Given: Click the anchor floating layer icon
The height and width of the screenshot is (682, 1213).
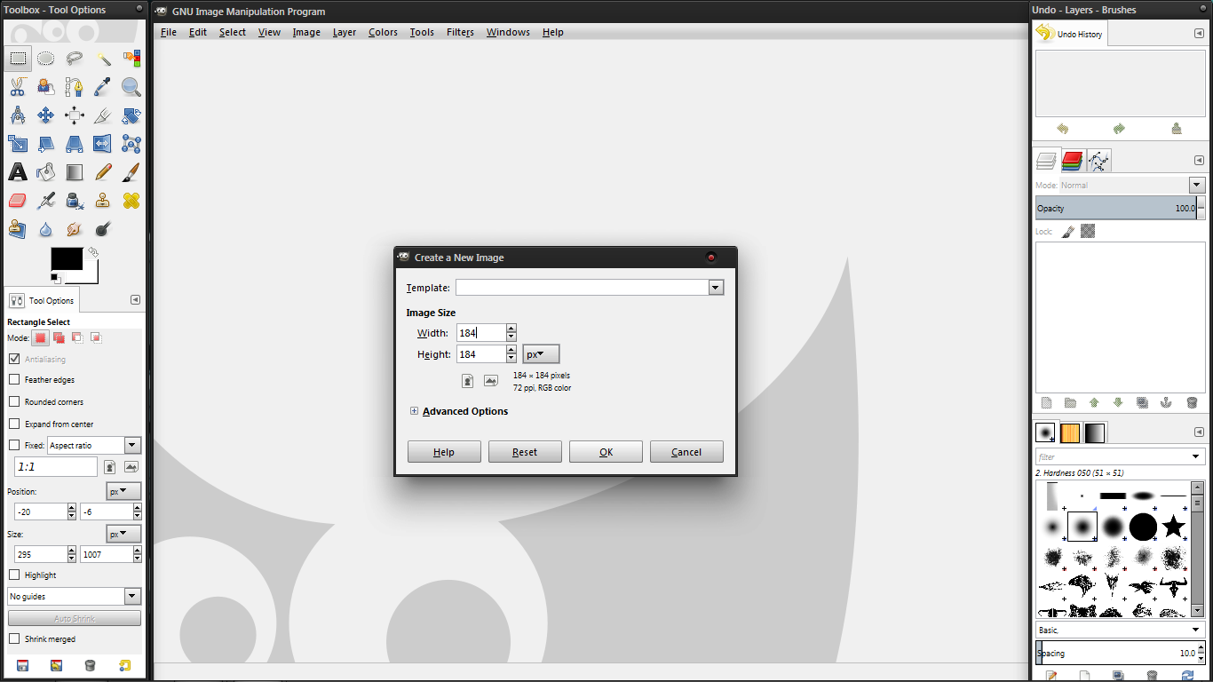Looking at the screenshot, I should tap(1167, 402).
